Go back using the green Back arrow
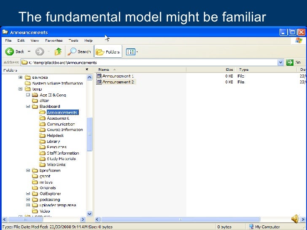The image size is (307, 230). 9,52
